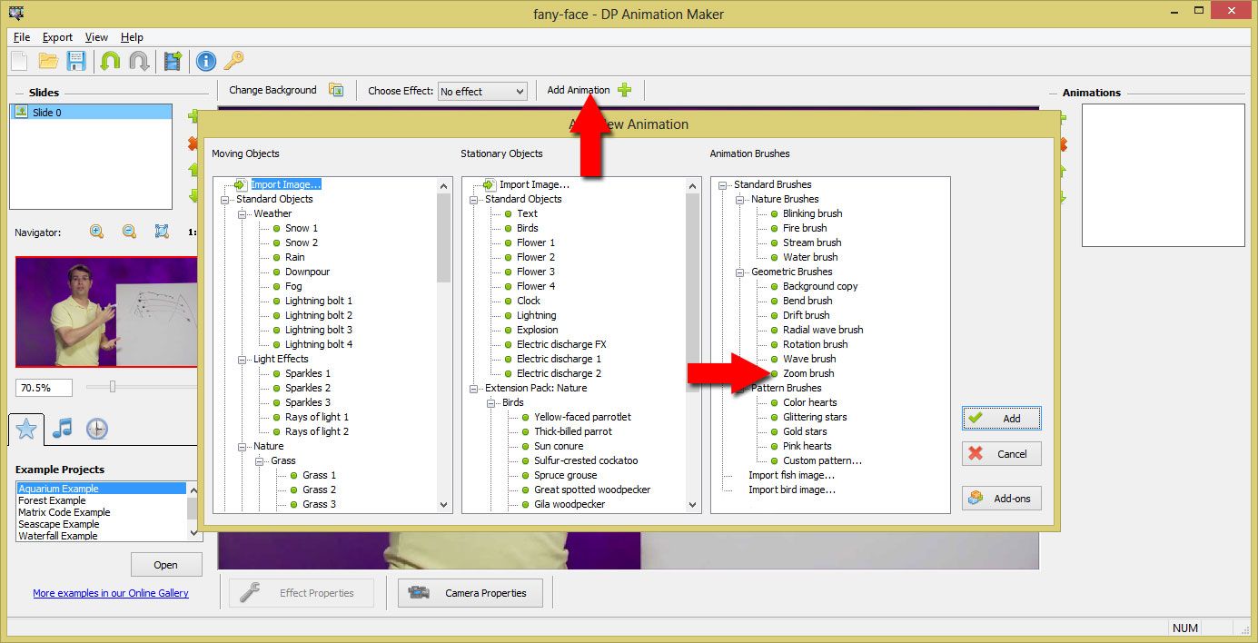Collapse the Nature Brushes node
This screenshot has width=1258, height=643.
(741, 199)
